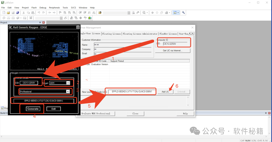Screen dimensions: 272x142
Task: Click the Redo arrow icon
Action: tap(44, 13)
